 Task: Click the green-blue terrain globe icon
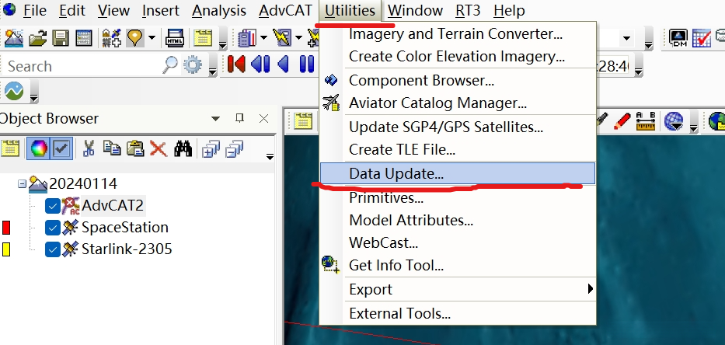14,91
